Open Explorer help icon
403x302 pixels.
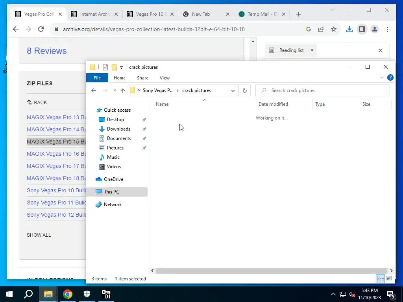coord(390,77)
